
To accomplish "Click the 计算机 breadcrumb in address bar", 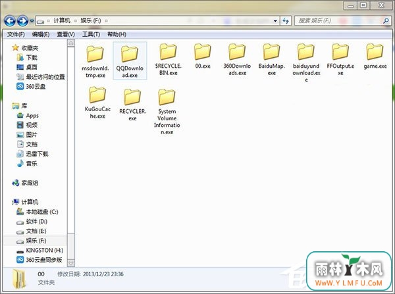I will coord(62,20).
